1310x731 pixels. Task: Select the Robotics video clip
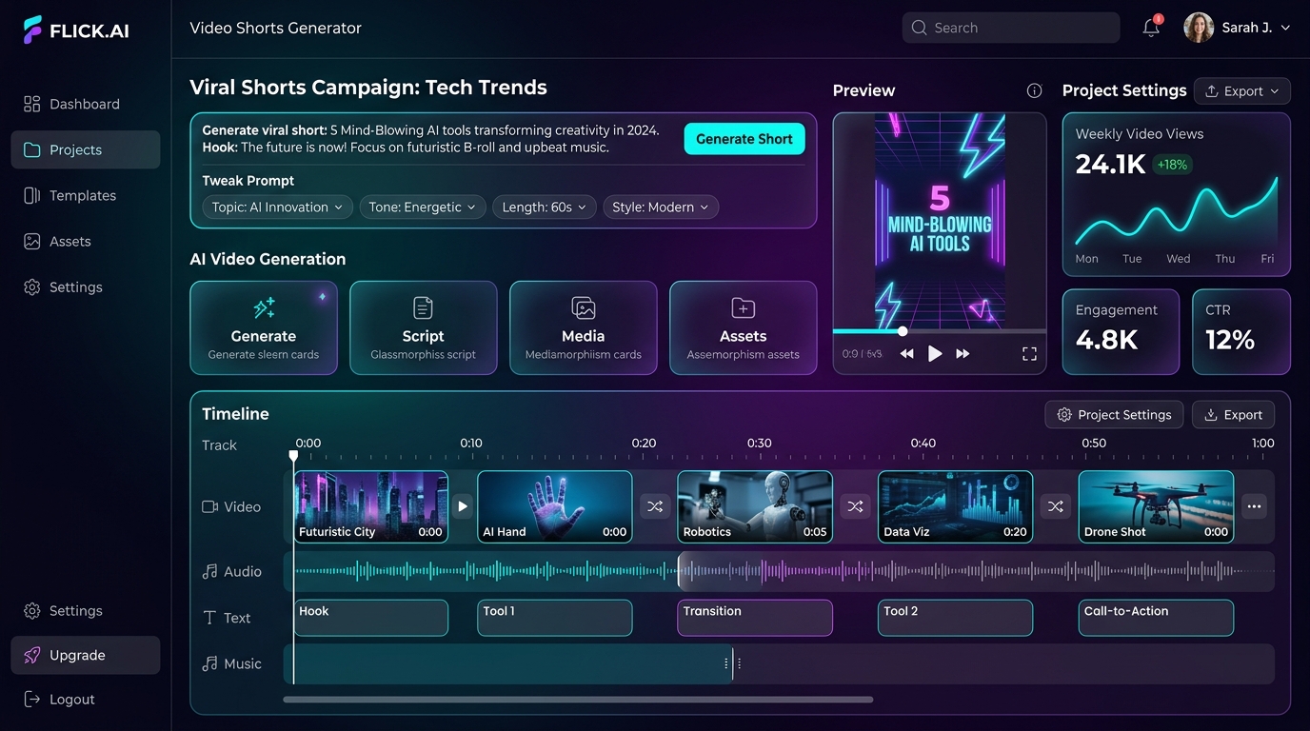[755, 506]
